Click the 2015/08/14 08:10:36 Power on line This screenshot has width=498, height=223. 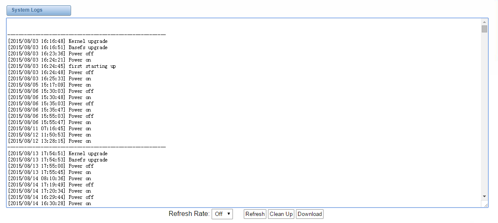coord(50,178)
